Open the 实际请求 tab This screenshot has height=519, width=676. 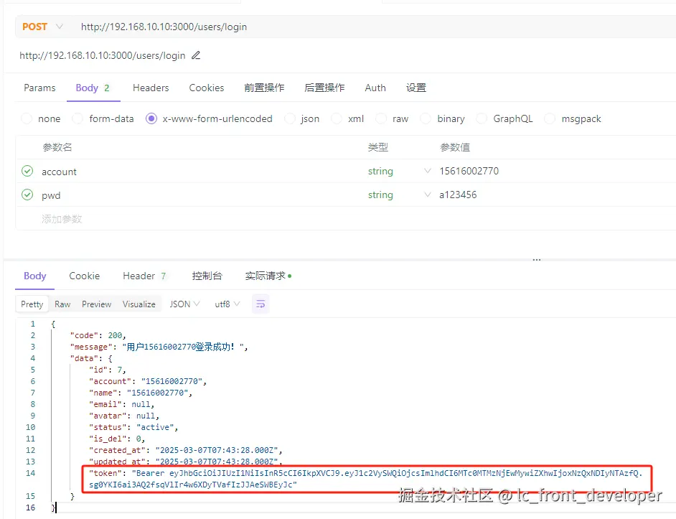coord(268,276)
